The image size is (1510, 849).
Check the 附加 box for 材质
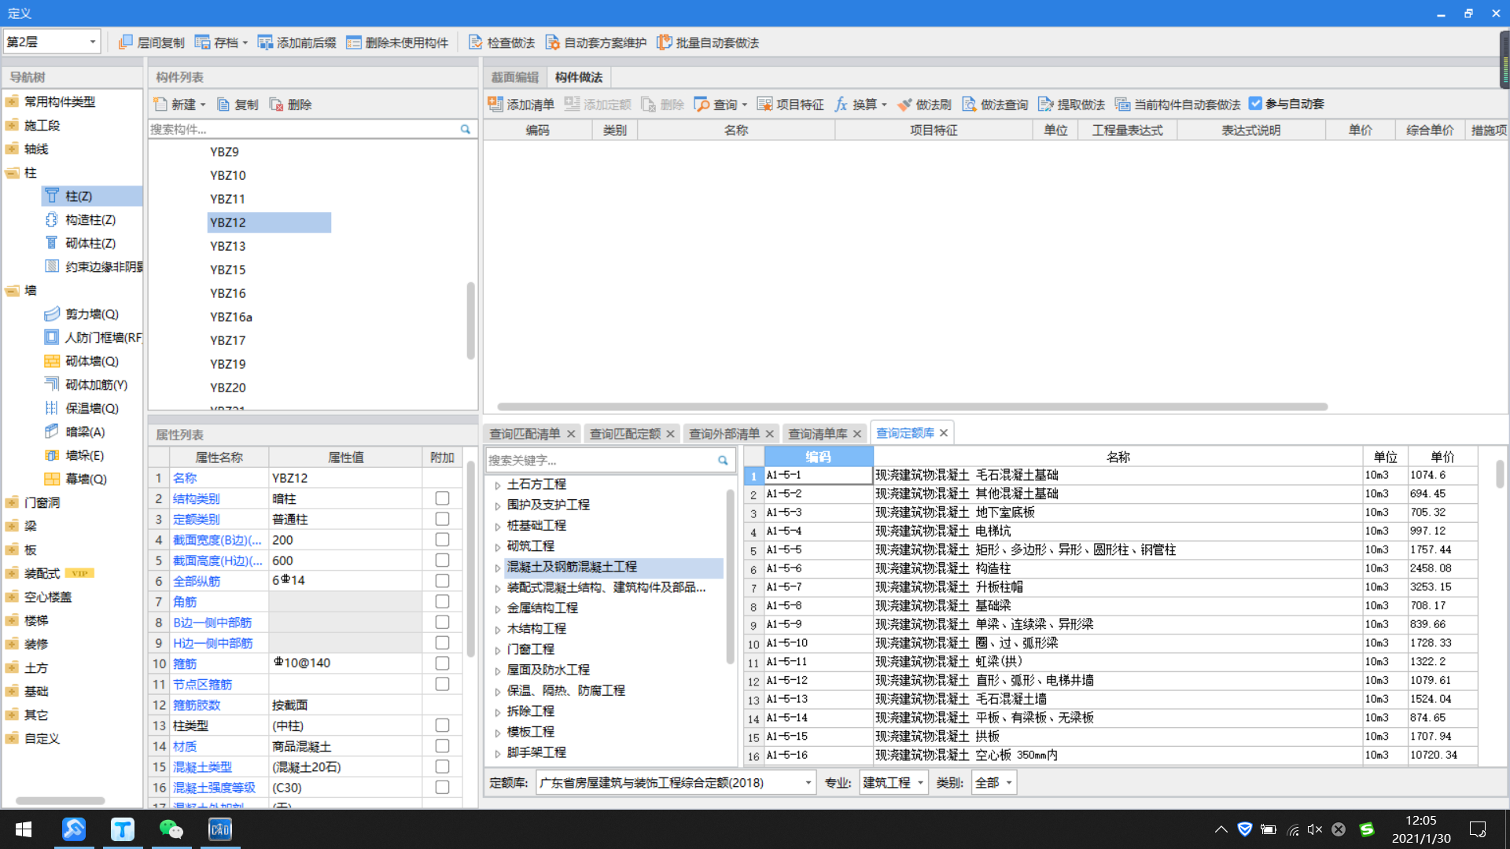(442, 745)
